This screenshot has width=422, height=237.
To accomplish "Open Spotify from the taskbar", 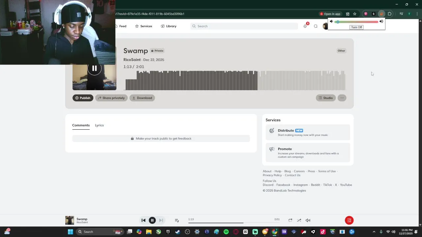I will click(x=226, y=232).
